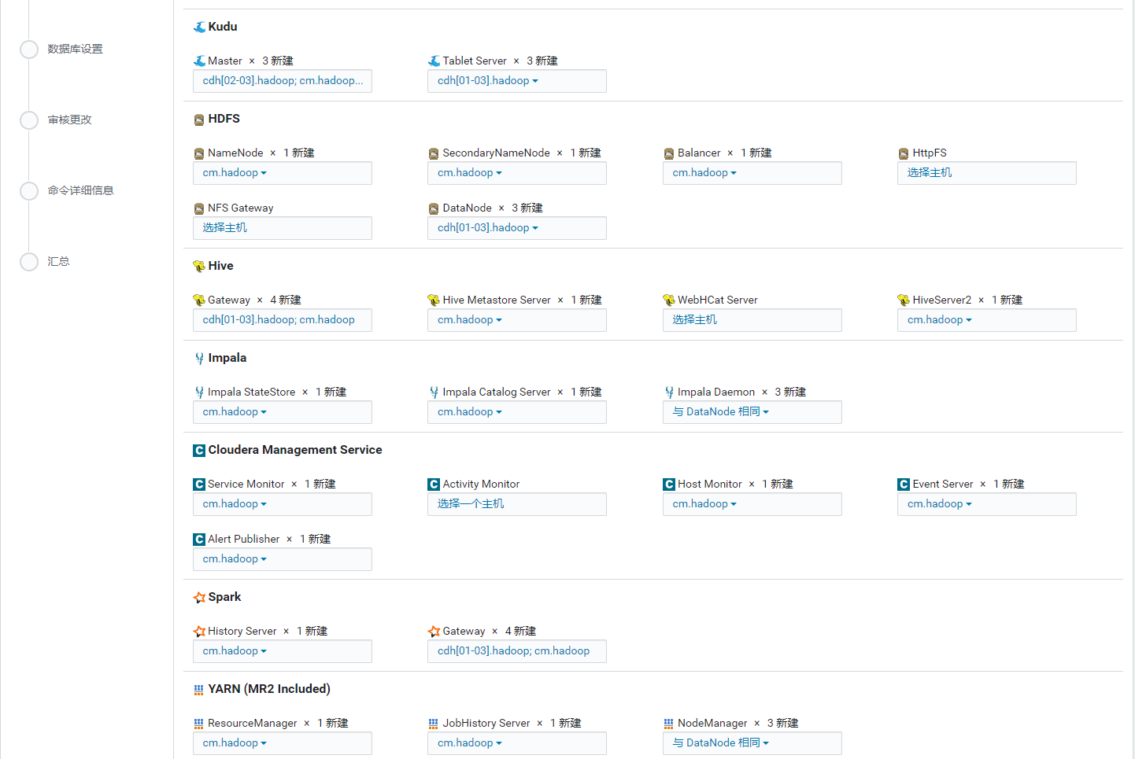Open ResourceManager host dropdown

(x=283, y=743)
